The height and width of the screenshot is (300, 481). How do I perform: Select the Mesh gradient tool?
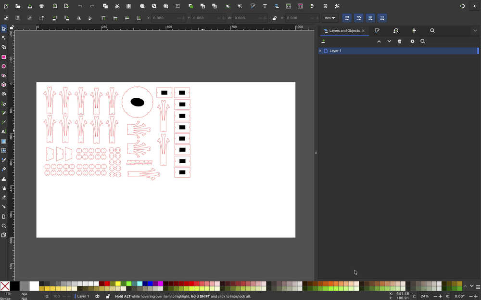tap(4, 150)
